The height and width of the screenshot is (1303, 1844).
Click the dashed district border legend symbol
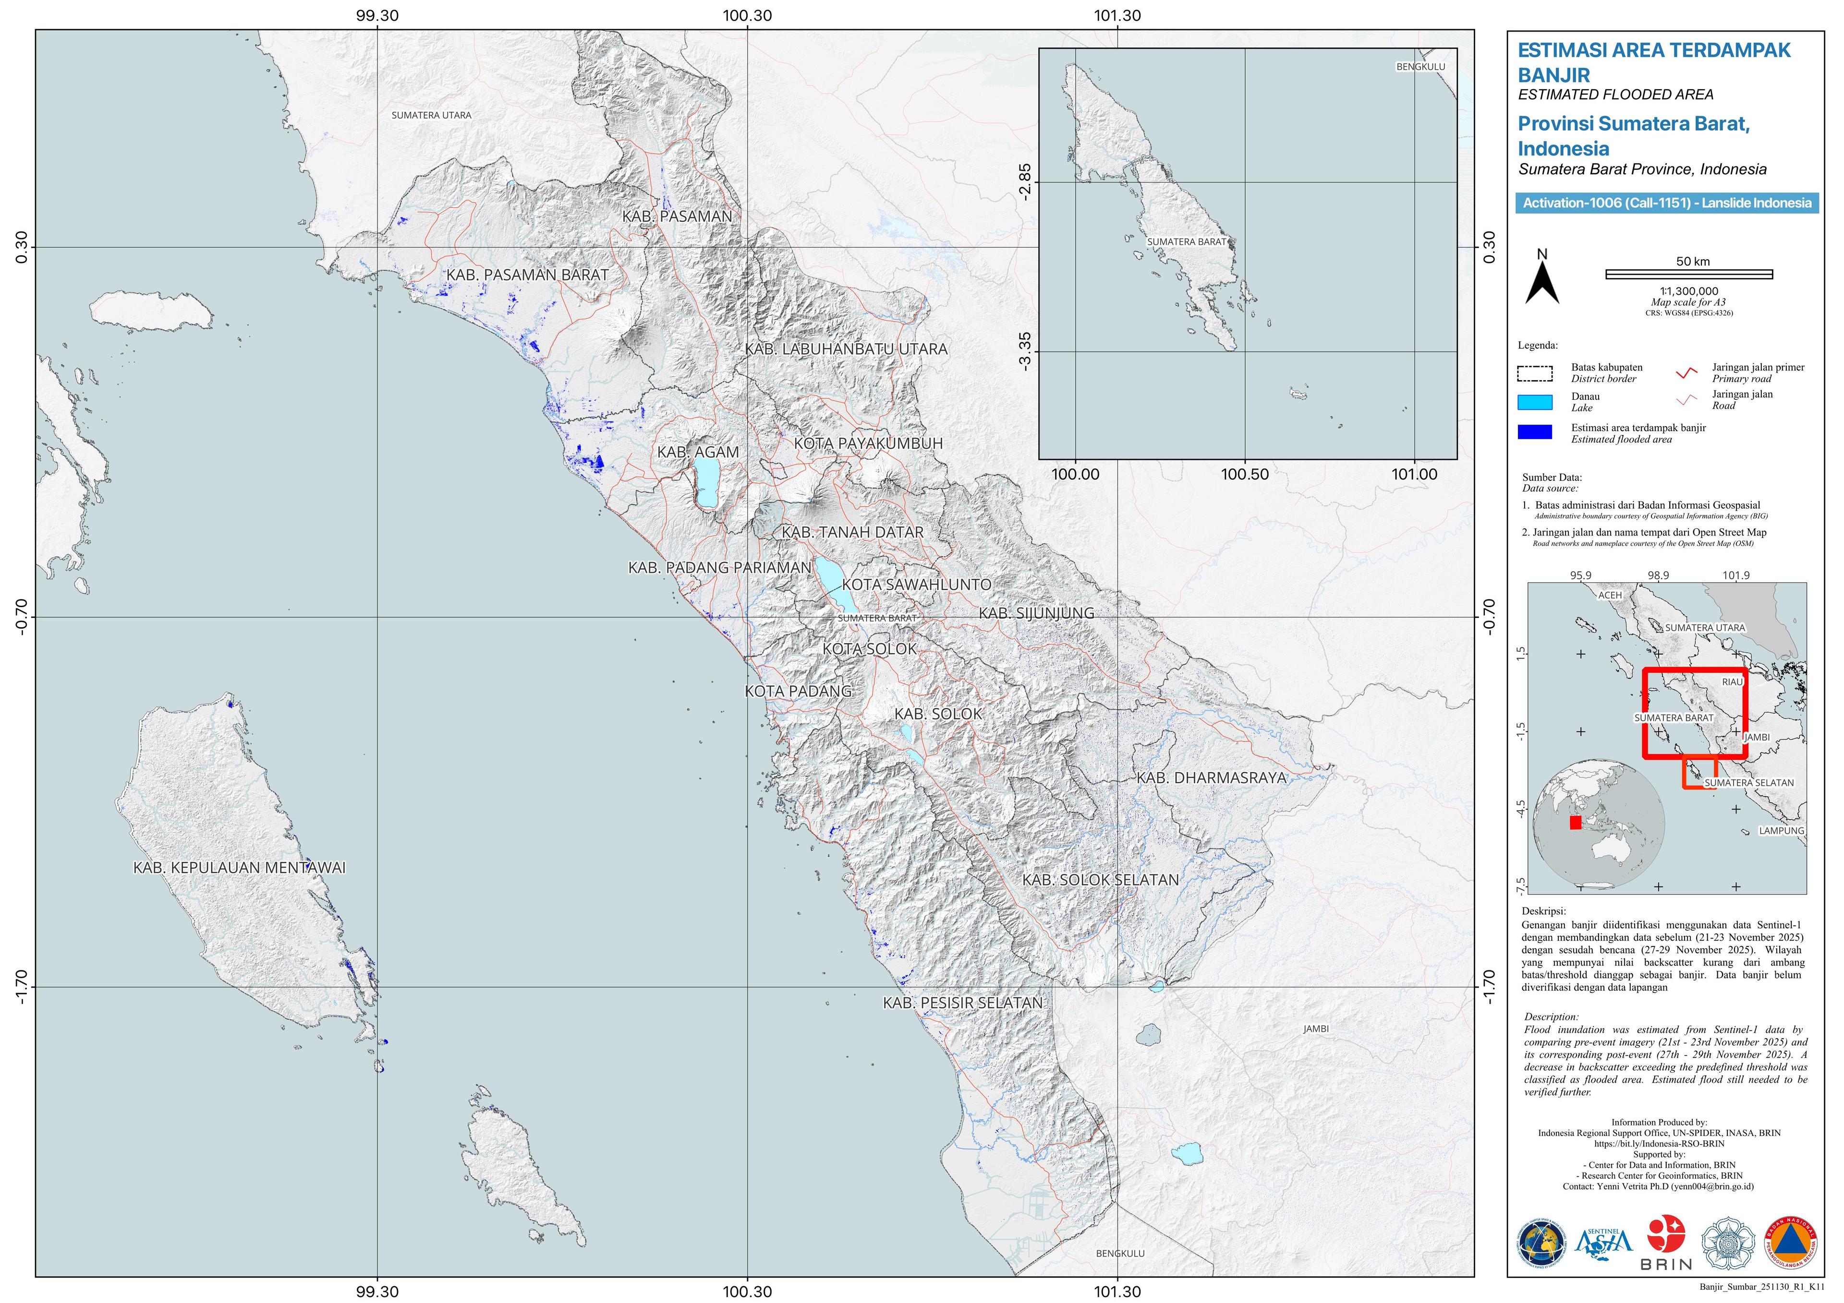[1535, 373]
